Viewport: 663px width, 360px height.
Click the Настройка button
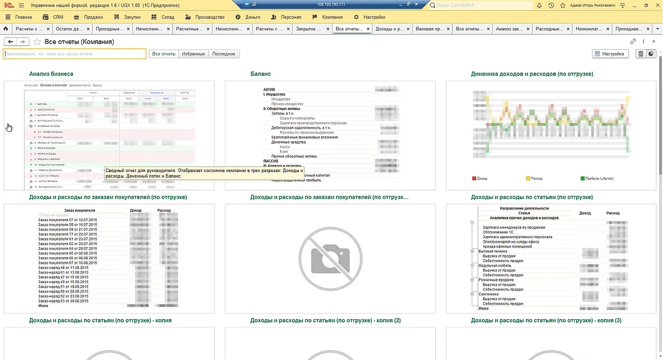[610, 54]
